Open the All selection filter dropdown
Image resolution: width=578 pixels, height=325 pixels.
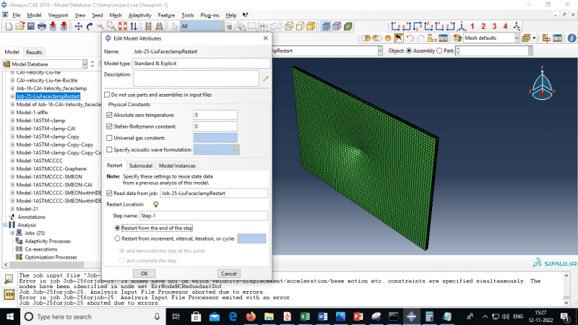coord(221,26)
